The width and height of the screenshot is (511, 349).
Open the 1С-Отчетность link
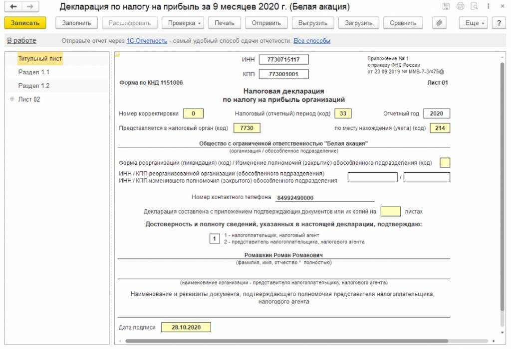click(x=147, y=41)
